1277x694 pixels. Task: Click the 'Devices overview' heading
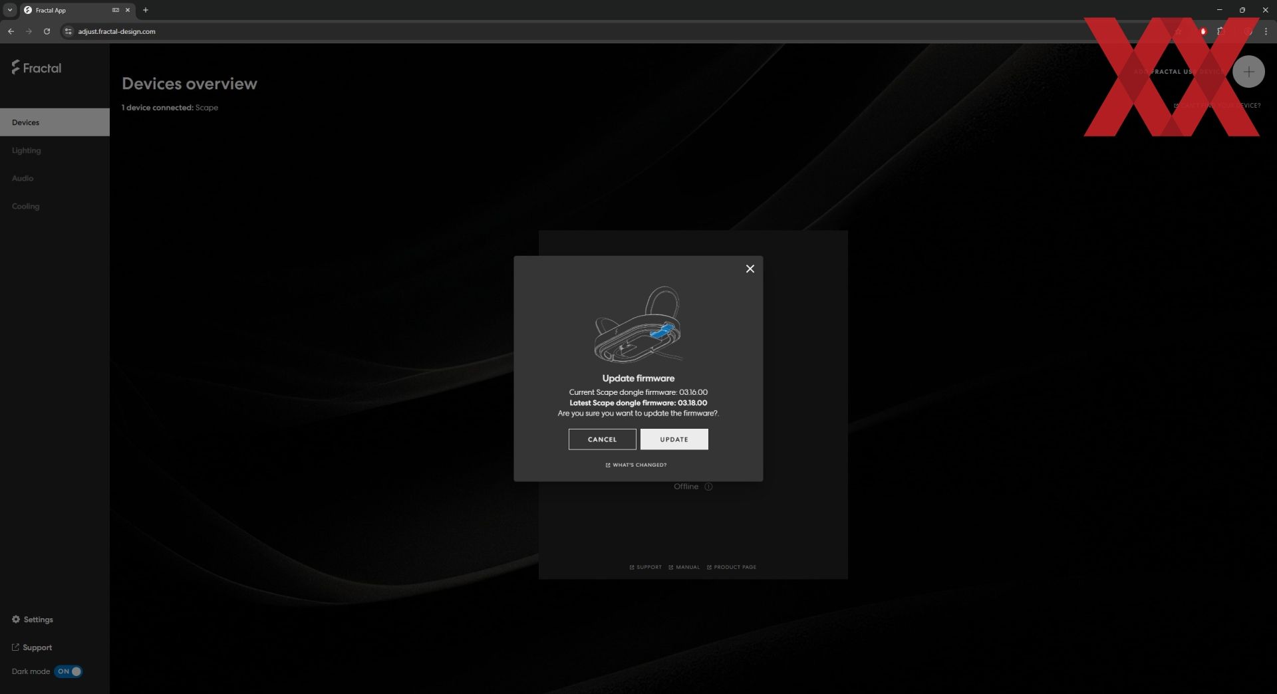point(190,84)
